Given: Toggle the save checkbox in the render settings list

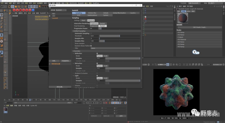Looking at the screenshot, I should (x=50, y=16).
